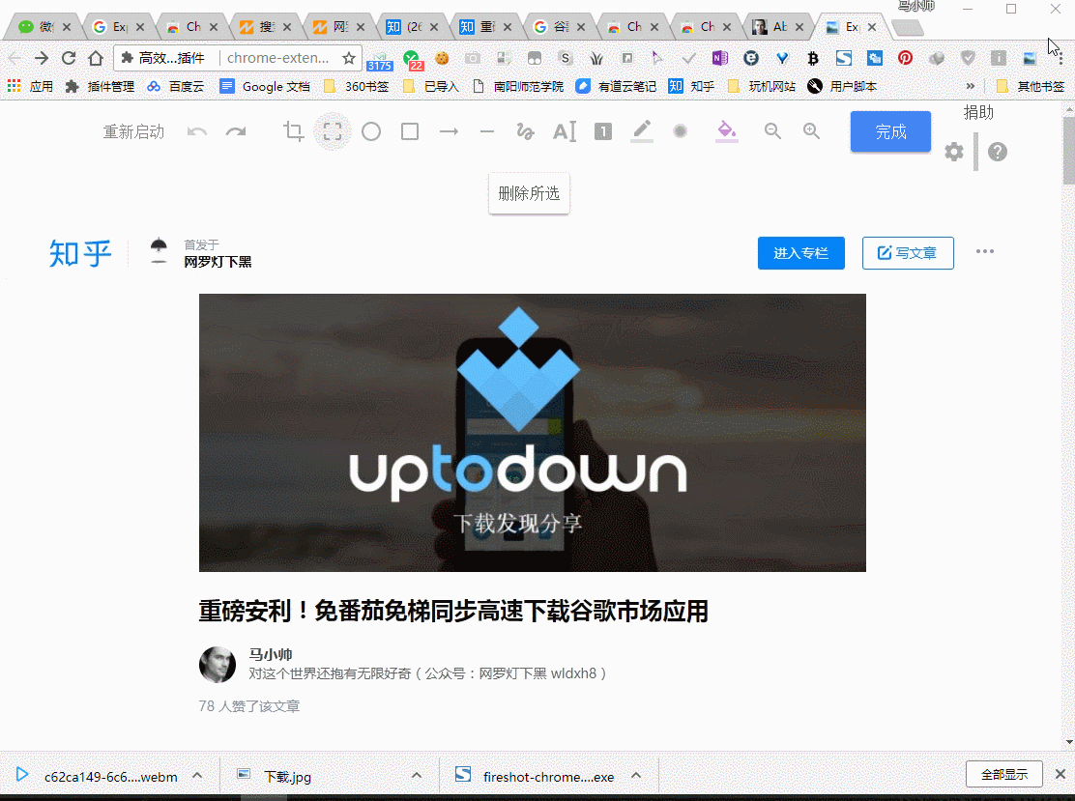The image size is (1075, 801).
Task: Select the Text annotation tool
Action: (565, 131)
